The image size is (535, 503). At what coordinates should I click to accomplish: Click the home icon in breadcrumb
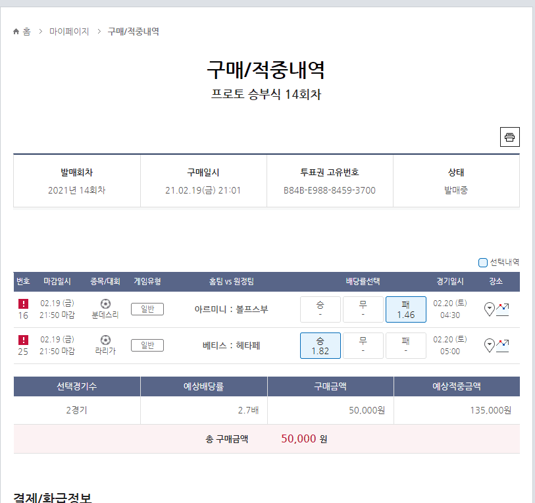pyautogui.click(x=16, y=32)
